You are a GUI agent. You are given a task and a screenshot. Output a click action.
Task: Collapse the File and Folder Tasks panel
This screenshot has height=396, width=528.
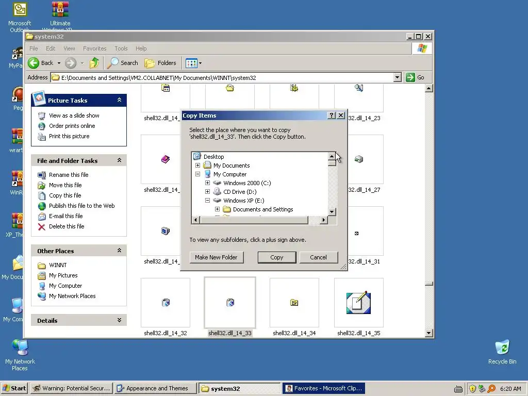(x=119, y=160)
